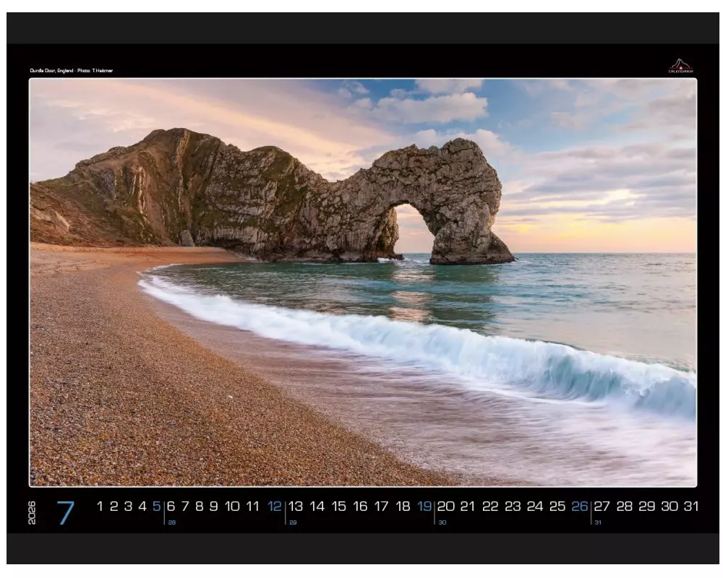The image size is (723, 578).
Task: Select Sunday the 19th in blue
Action: tap(424, 506)
